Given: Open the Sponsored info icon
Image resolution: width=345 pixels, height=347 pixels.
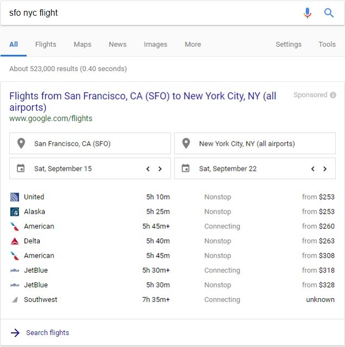Looking at the screenshot, I should (333, 95).
